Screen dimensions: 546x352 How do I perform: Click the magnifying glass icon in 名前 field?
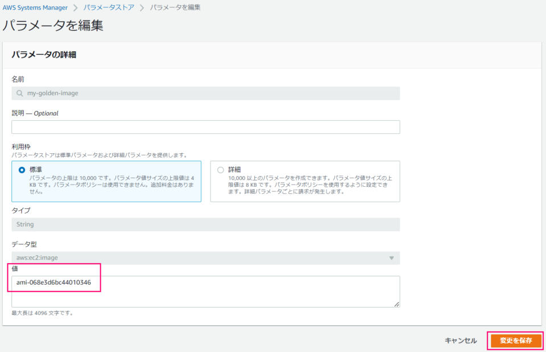[19, 93]
